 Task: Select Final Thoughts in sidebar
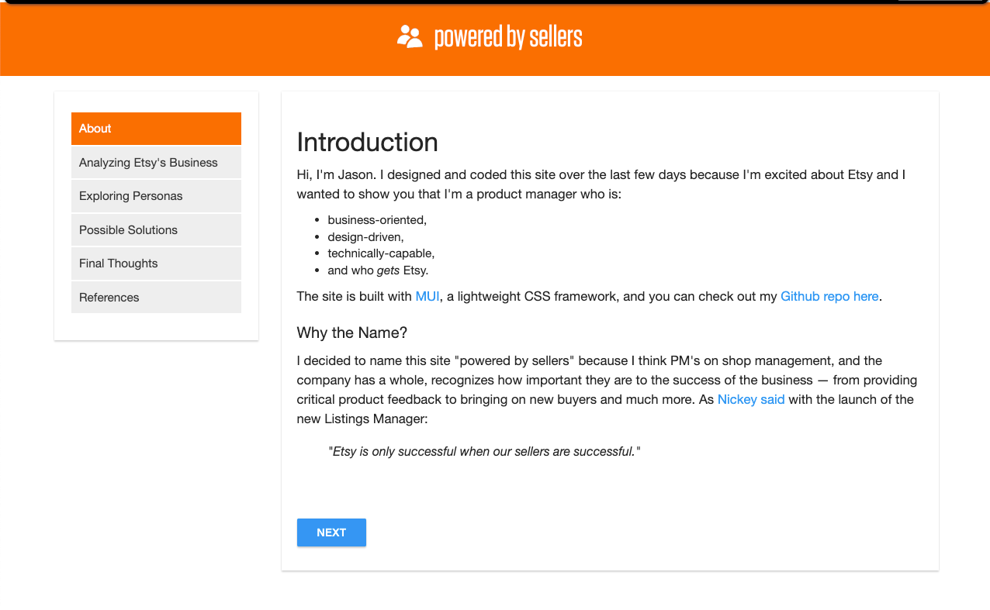(x=156, y=264)
